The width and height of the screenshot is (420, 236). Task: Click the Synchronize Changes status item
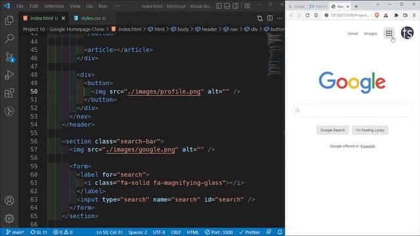click(39, 232)
